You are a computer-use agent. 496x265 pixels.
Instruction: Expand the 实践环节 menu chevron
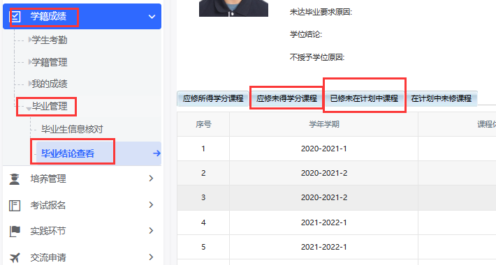pyautogui.click(x=151, y=231)
